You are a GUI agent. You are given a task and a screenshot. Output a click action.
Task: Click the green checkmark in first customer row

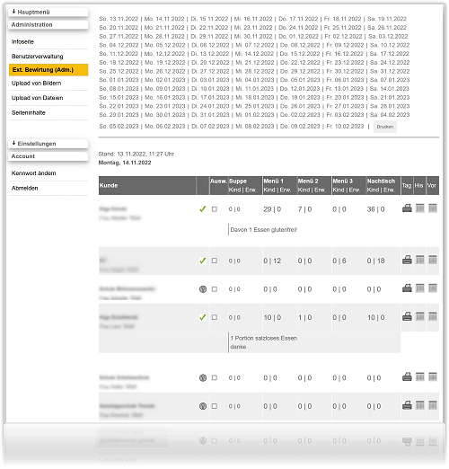point(203,209)
